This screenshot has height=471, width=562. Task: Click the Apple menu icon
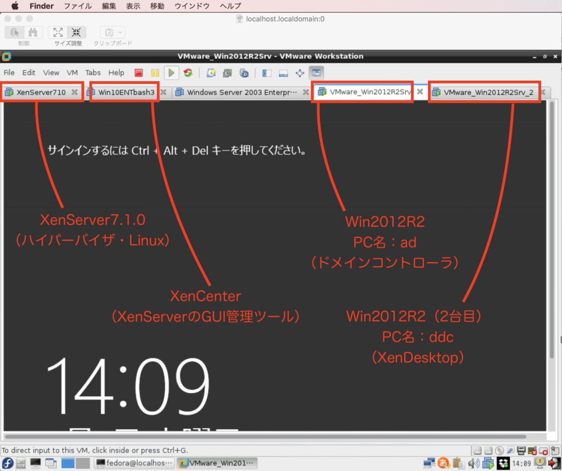coord(15,5)
